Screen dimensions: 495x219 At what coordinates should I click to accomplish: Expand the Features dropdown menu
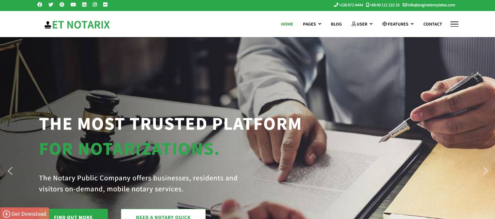pyautogui.click(x=398, y=24)
